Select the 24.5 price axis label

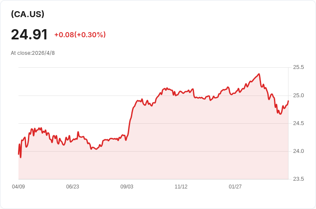(298, 123)
